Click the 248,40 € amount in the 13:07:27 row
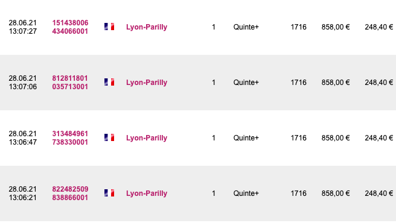This screenshot has width=396, height=223. pos(379,27)
